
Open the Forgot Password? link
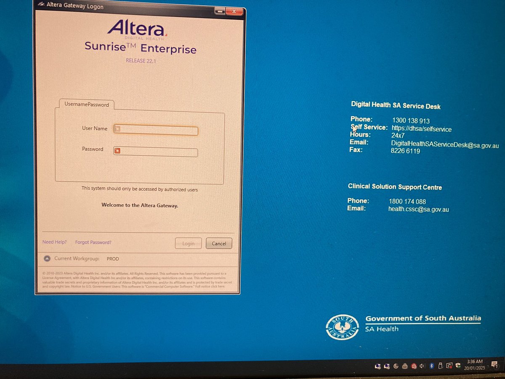93,242
